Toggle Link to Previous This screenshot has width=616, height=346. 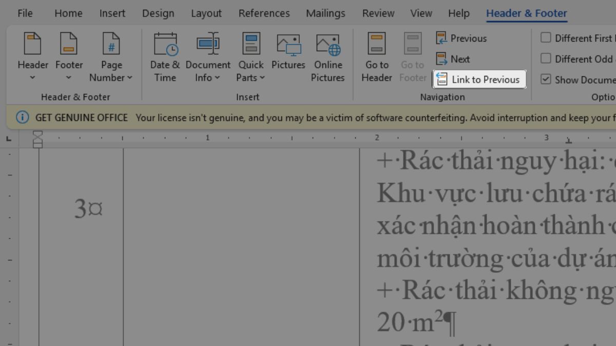[x=479, y=79]
